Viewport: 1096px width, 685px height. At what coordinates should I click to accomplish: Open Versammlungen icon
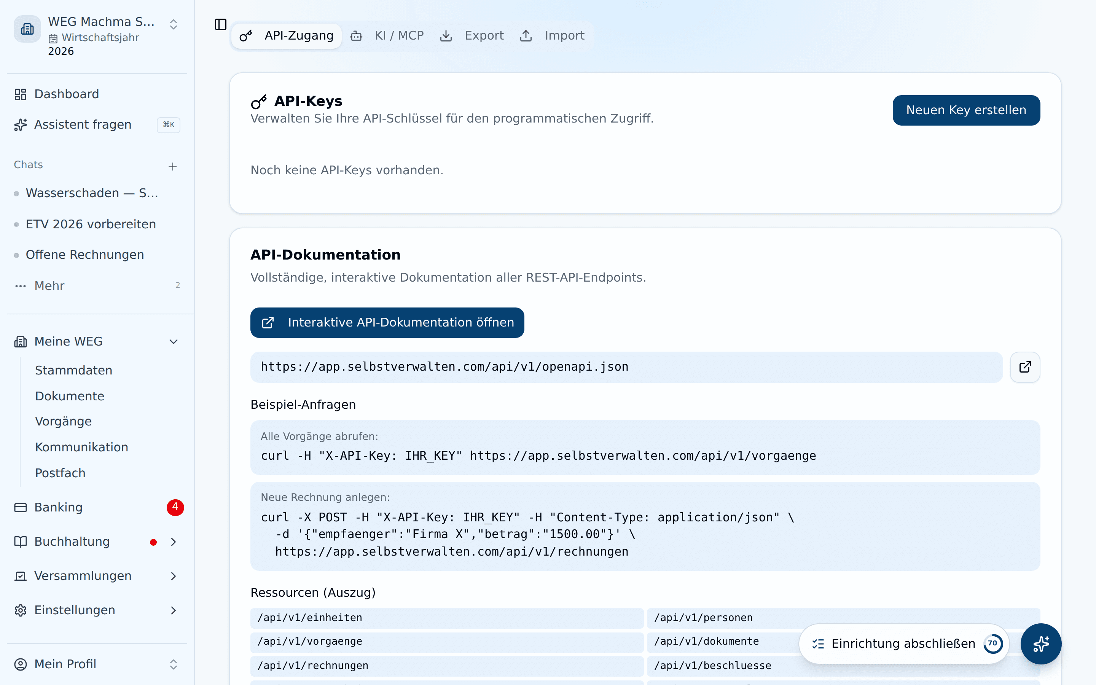[21, 576]
